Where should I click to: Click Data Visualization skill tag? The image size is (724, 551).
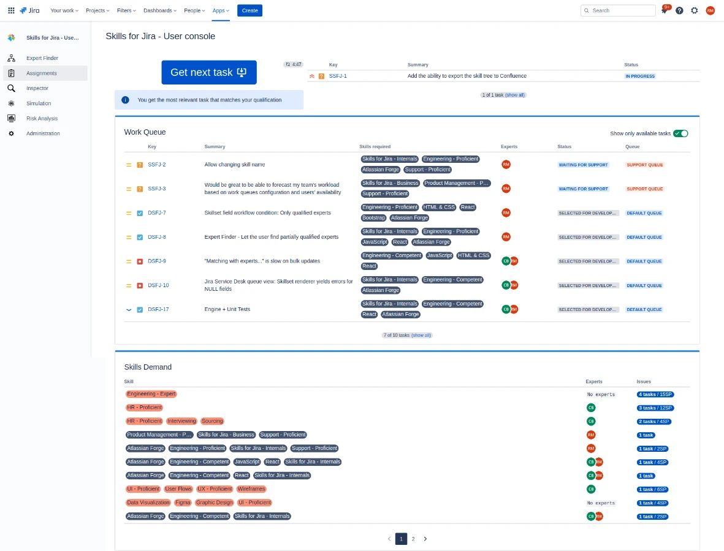[148, 503]
